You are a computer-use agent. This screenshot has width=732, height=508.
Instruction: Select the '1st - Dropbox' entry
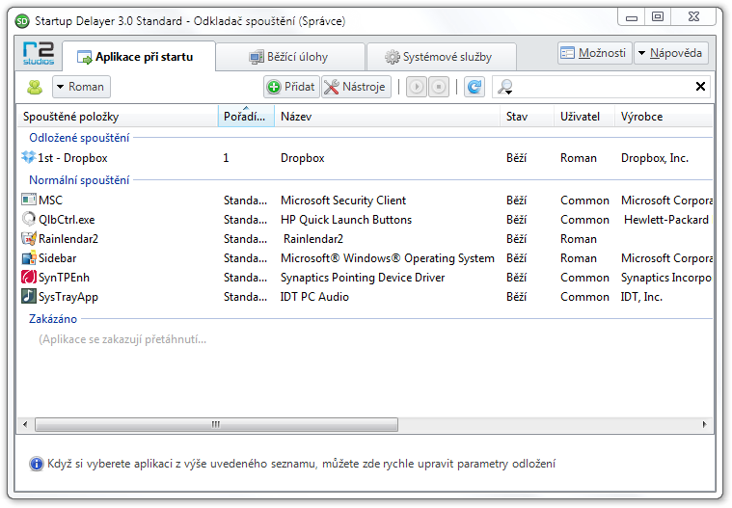tap(72, 158)
